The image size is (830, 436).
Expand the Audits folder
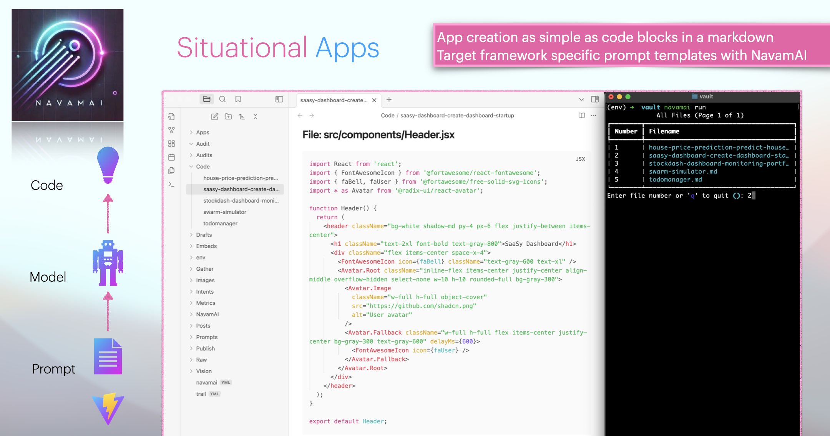204,155
